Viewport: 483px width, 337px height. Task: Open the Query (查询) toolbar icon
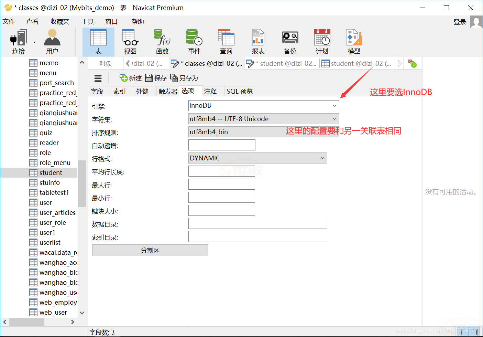[226, 42]
